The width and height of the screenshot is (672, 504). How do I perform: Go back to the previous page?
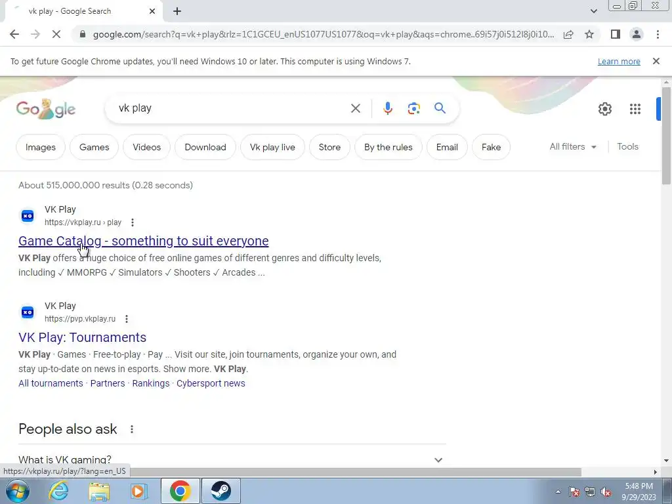coord(14,34)
